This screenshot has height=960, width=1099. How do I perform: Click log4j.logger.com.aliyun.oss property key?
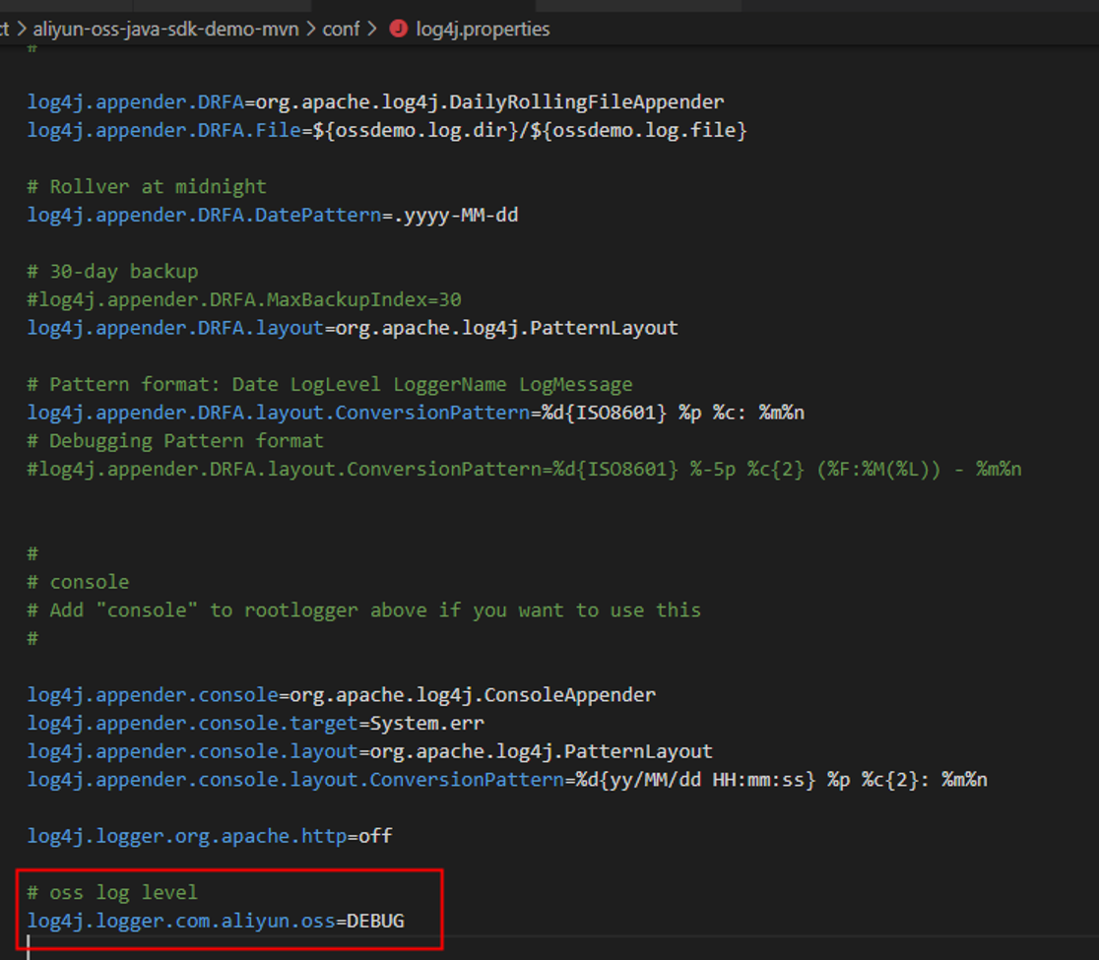pos(181,921)
